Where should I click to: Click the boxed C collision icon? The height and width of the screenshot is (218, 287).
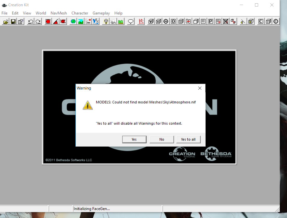click(261, 21)
